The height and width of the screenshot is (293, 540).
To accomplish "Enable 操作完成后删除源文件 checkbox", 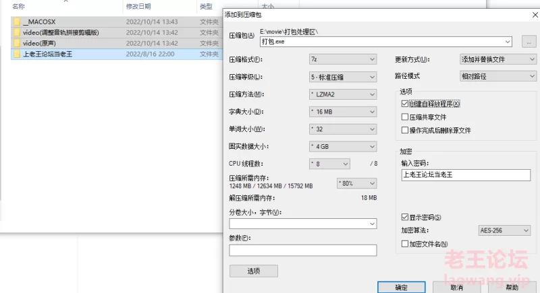I will (404, 130).
